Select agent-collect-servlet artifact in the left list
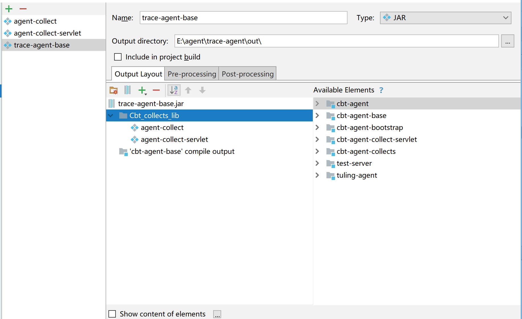 [54, 33]
